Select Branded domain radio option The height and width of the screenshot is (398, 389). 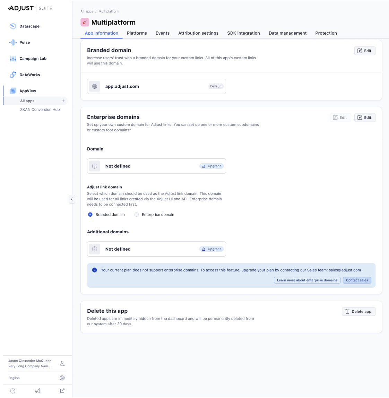click(90, 215)
